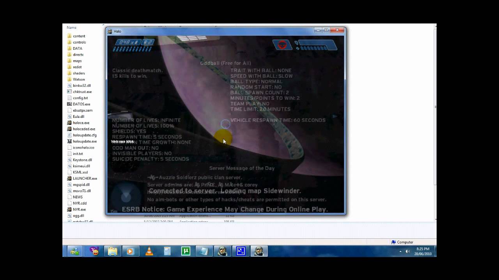499x280 pixels.
Task: Open the clock showing 8:25 PM
Action: [423, 251]
